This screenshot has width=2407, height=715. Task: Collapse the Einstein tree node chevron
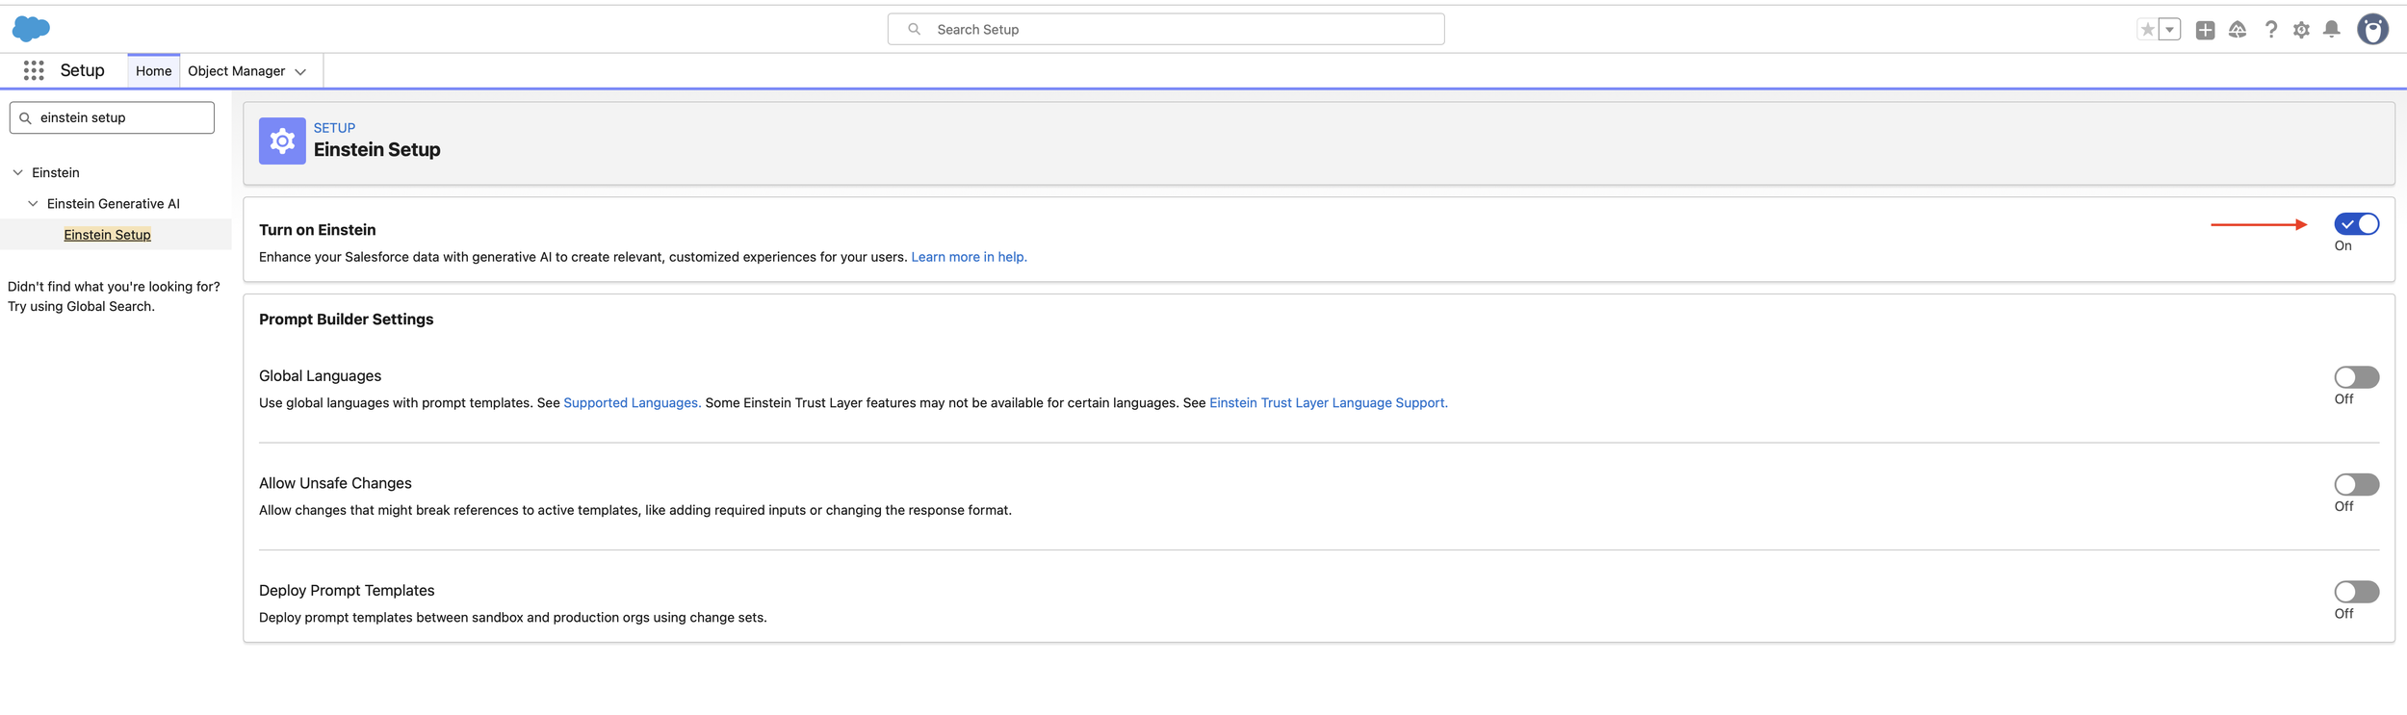click(x=17, y=173)
